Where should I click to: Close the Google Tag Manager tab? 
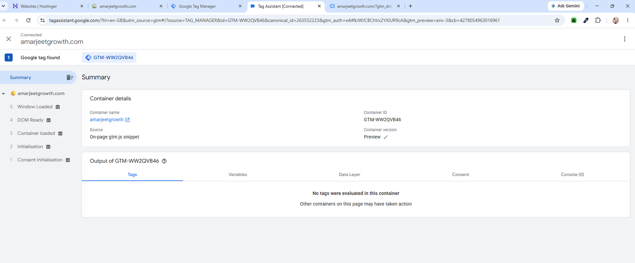tap(240, 6)
